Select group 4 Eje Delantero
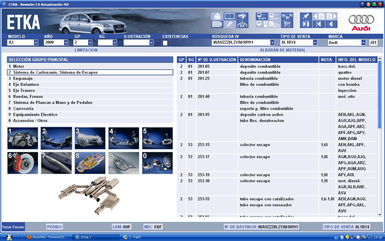This screenshot has width=385, height=241. (x=90, y=84)
